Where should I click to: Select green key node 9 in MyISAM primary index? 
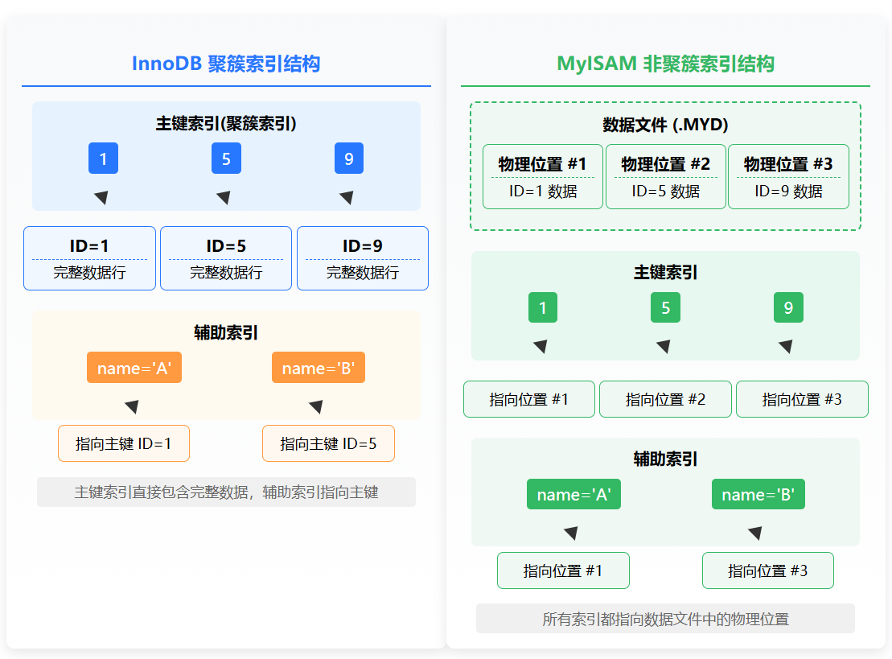coord(788,307)
